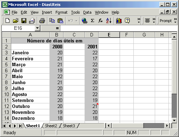Image resolution: width=179 pixels, height=137 pixels.
Task: Open the Data menu
Action: (87, 12)
